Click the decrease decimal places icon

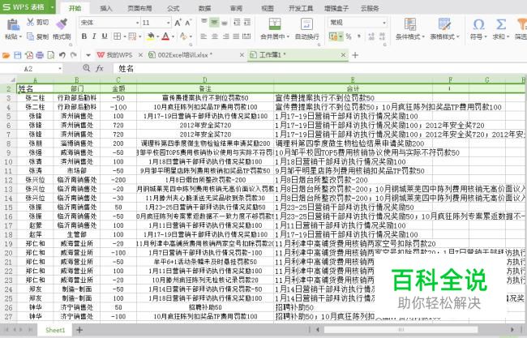(x=382, y=36)
